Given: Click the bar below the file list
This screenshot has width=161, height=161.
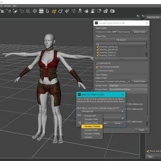Looking at the screenshot, I should (x=121, y=59).
